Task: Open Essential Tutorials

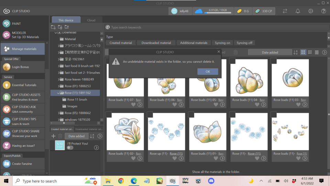Action: (x=23, y=85)
